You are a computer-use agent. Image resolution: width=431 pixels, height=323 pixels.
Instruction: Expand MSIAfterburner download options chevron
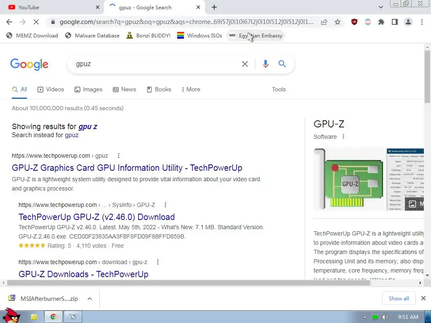(90, 299)
